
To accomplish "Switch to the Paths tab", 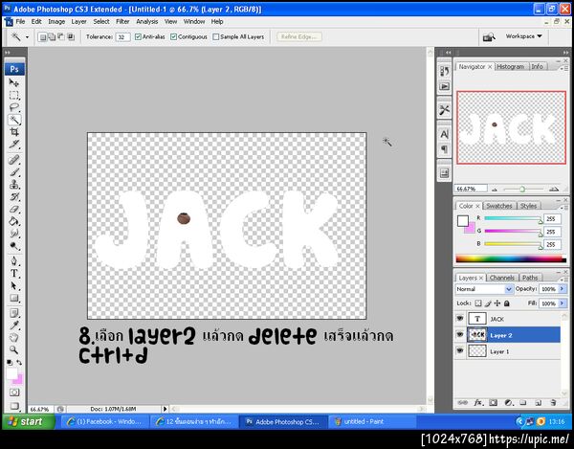I will [x=530, y=278].
